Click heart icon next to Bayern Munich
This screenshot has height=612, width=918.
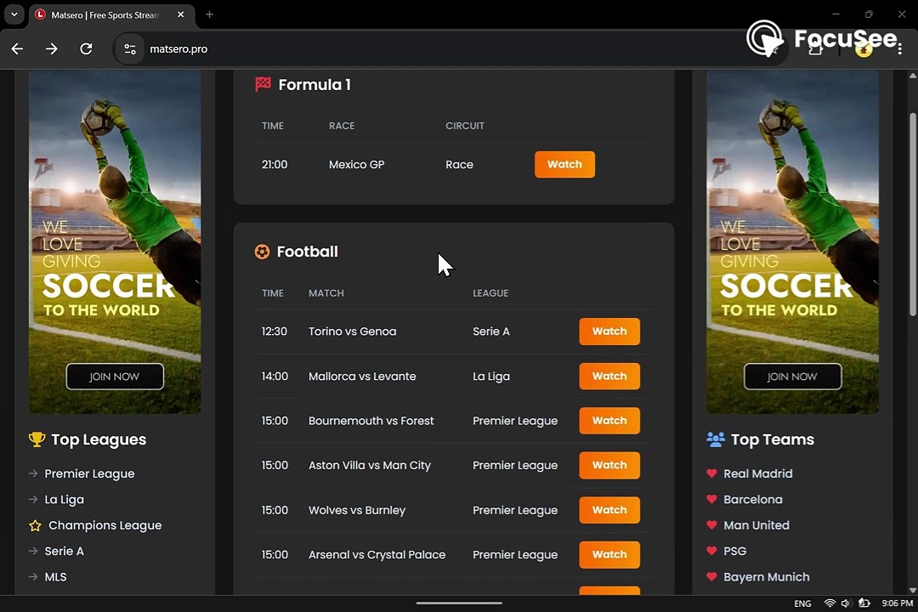point(712,576)
